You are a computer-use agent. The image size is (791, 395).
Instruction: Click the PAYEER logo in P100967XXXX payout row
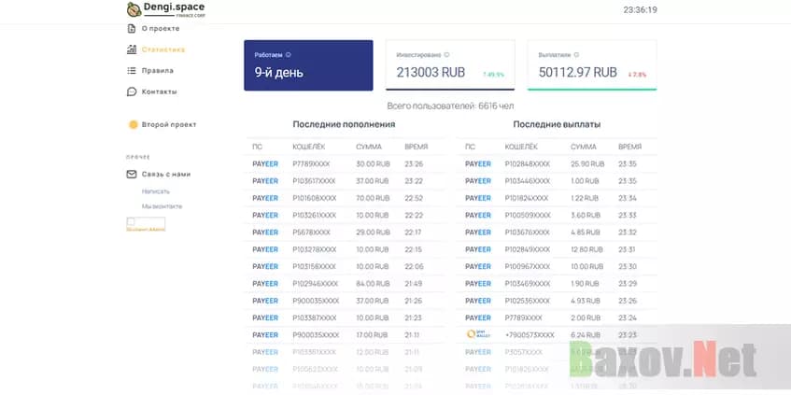point(478,267)
